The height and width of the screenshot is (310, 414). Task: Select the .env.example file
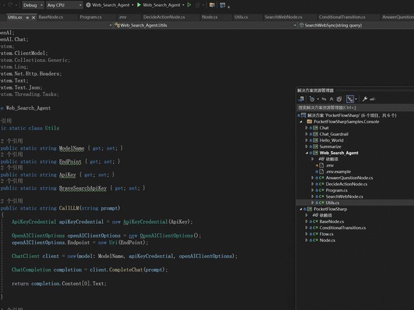(x=338, y=172)
